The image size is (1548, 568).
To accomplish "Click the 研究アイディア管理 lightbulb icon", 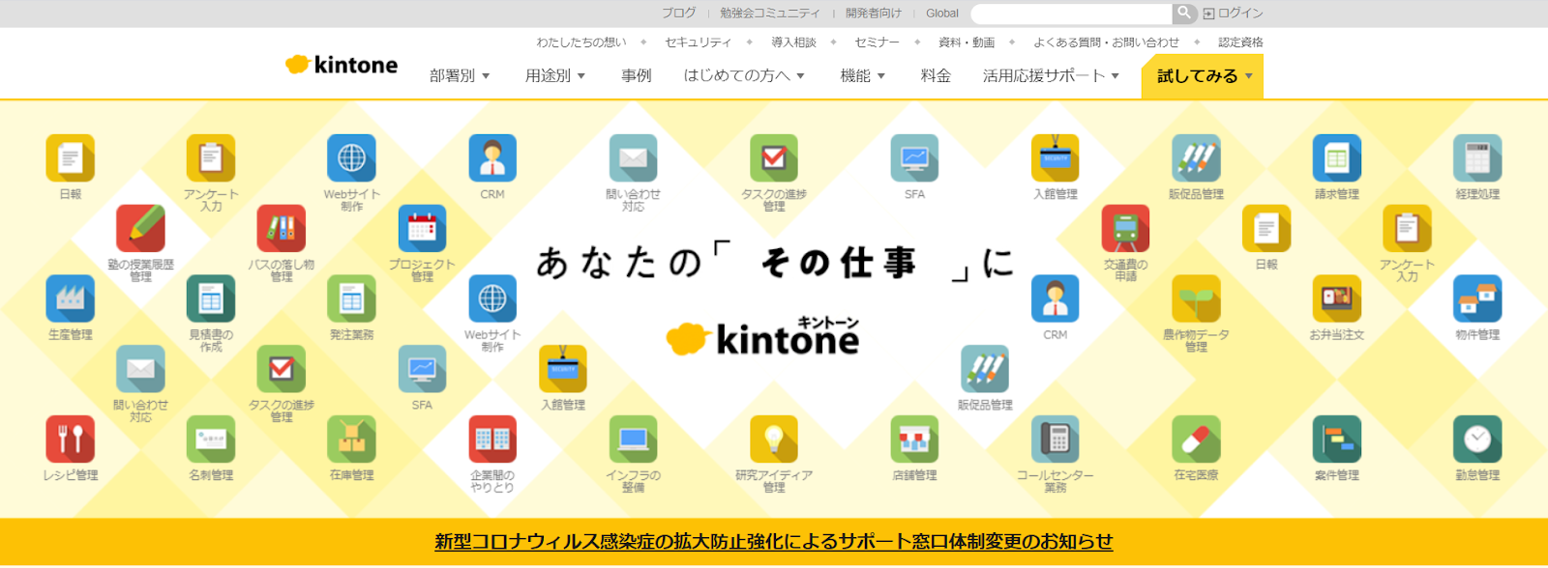I will coord(774,440).
